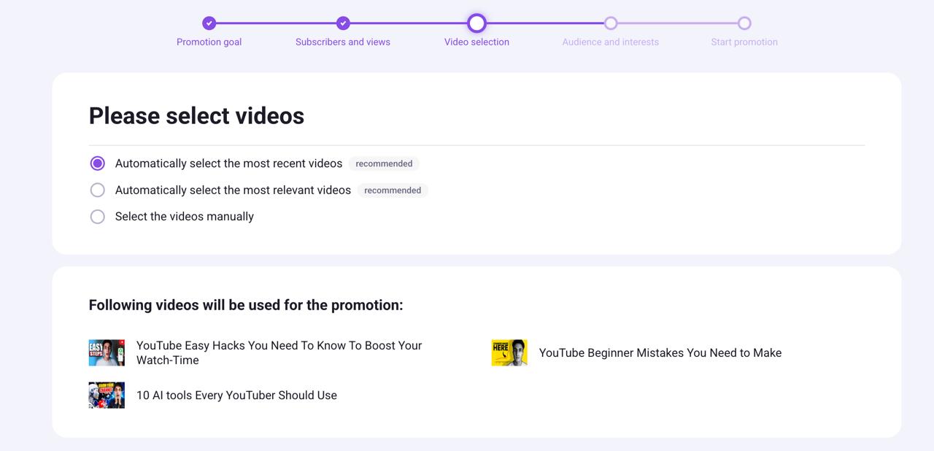Click the Promotion goal checkmark circle
The height and width of the screenshot is (451, 934).
pos(209,23)
